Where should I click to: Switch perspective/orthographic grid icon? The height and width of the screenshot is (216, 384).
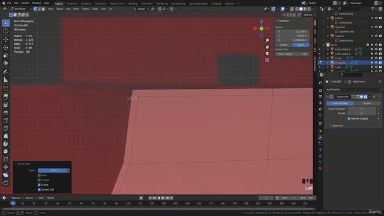click(267, 60)
